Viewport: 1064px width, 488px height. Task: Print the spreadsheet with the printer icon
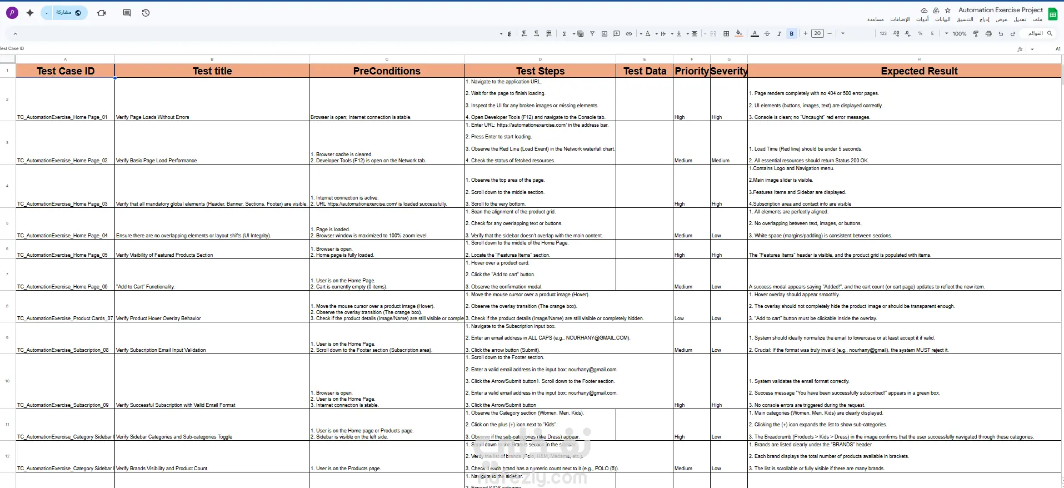tap(988, 33)
